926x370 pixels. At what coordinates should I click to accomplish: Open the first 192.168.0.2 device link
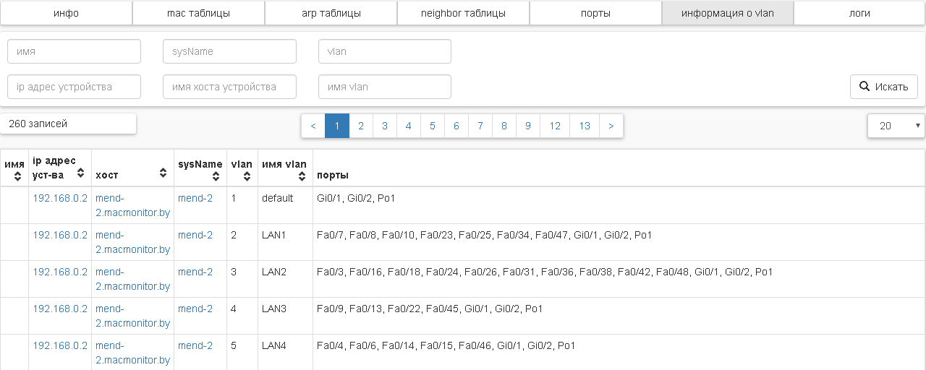[60, 198]
